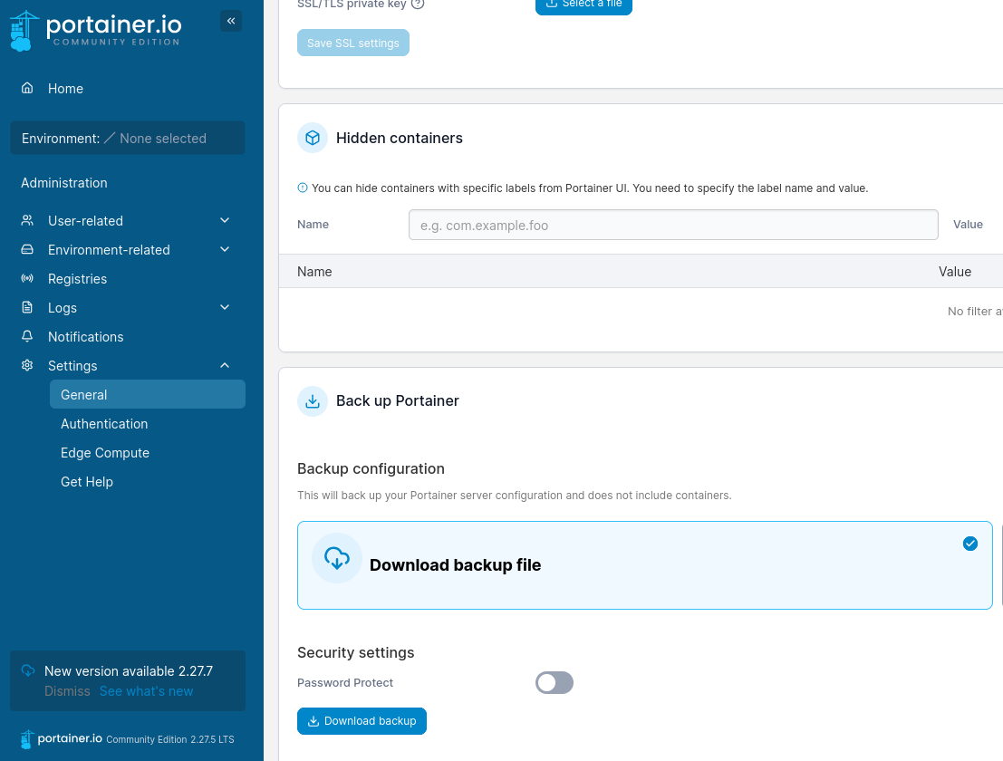Expand the User-related menu

[x=225, y=221]
